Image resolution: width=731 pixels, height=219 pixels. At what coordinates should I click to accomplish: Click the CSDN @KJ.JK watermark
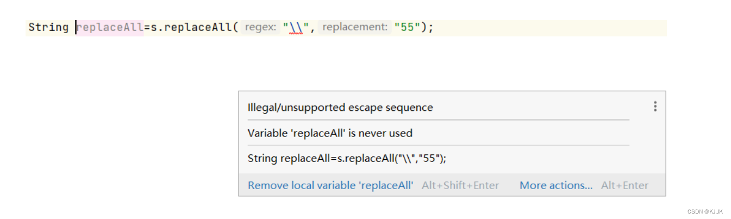pyautogui.click(x=705, y=211)
